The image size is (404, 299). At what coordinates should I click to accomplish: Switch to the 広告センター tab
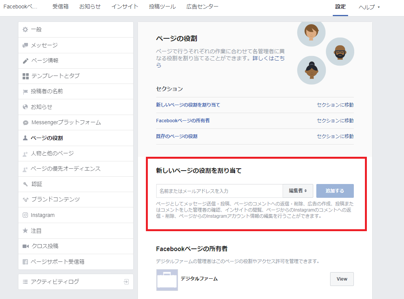tap(202, 7)
